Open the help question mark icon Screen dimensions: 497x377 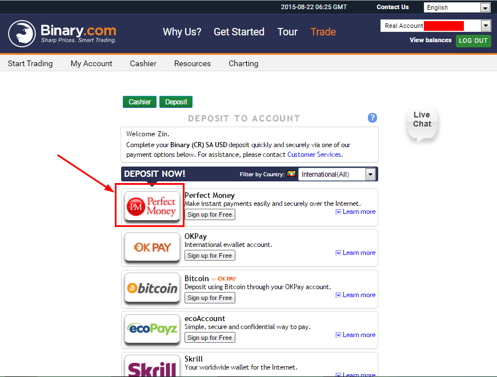pyautogui.click(x=372, y=117)
